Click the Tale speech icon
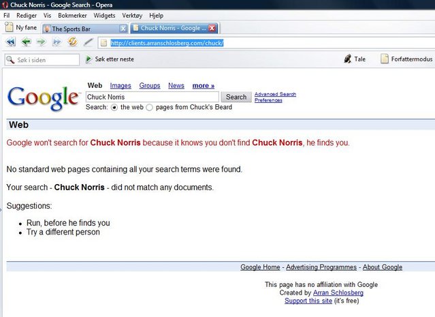Image resolution: width=435 pixels, height=317 pixels. click(x=347, y=59)
